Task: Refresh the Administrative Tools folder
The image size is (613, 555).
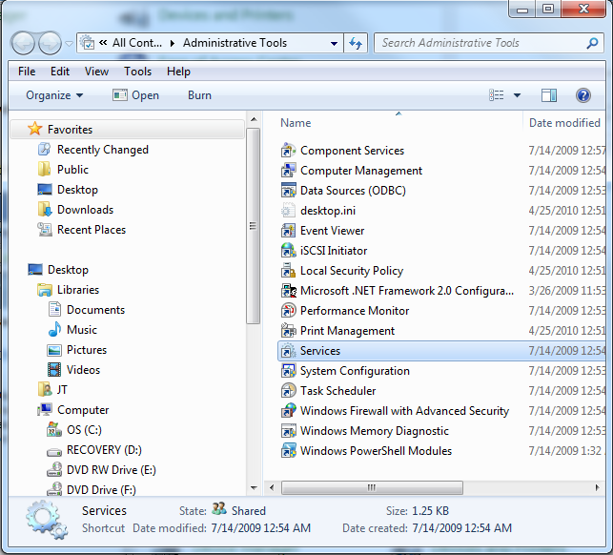Action: [x=356, y=43]
